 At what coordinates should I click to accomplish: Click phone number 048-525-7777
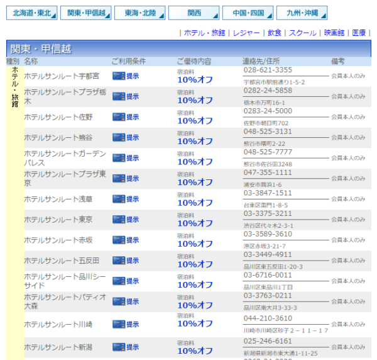(268, 152)
